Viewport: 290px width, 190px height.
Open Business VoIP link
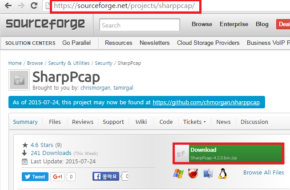point(268,43)
